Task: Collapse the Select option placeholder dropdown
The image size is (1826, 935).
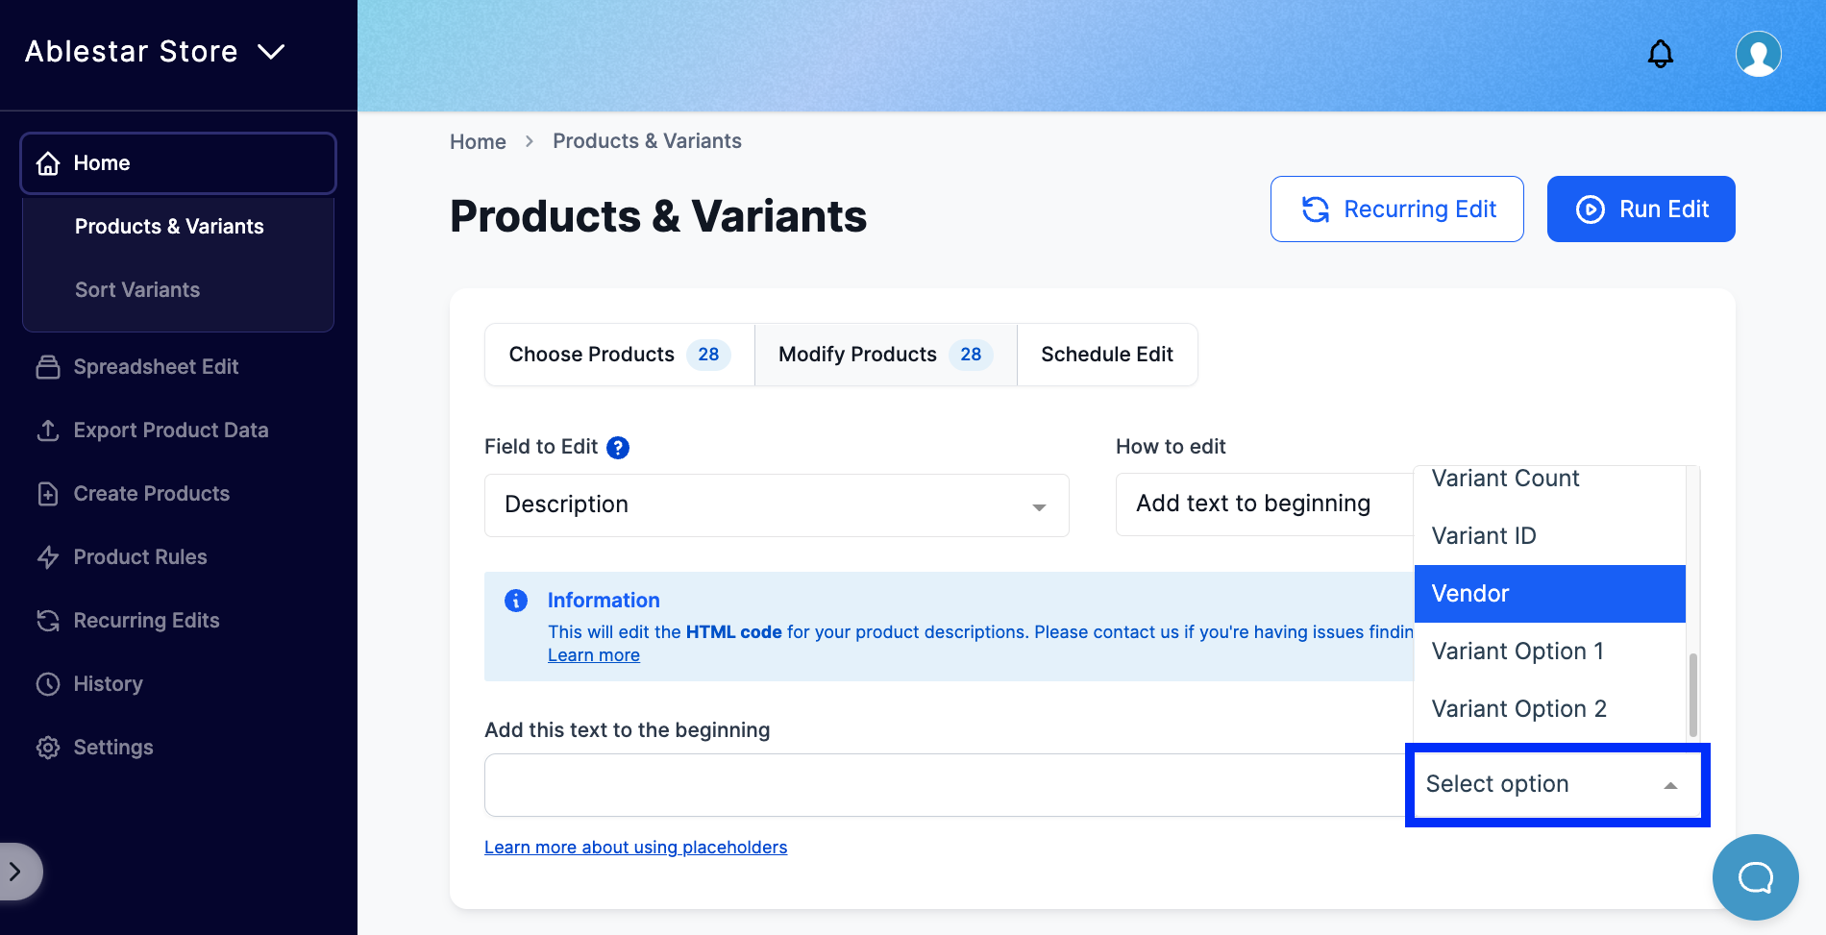Action: click(1670, 785)
